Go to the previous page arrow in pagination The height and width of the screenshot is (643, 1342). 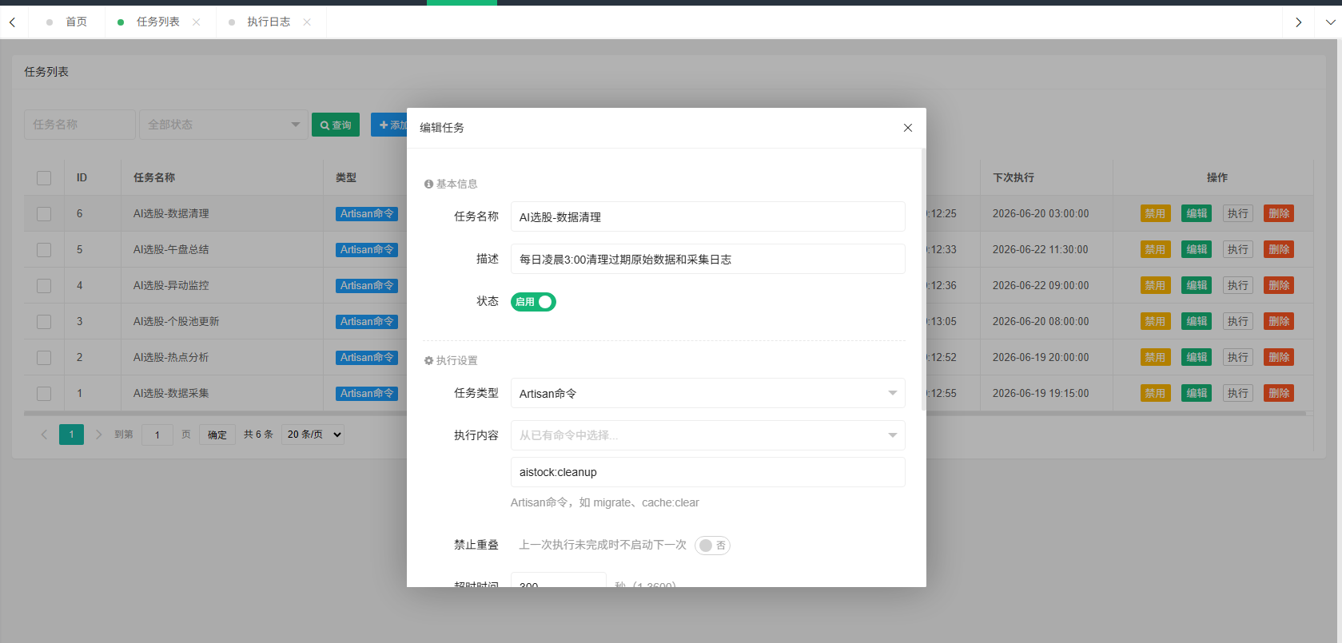point(44,435)
